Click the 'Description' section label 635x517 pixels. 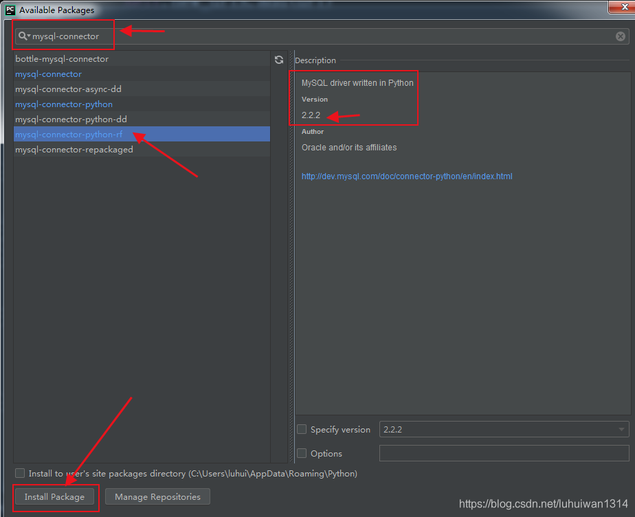tap(315, 60)
